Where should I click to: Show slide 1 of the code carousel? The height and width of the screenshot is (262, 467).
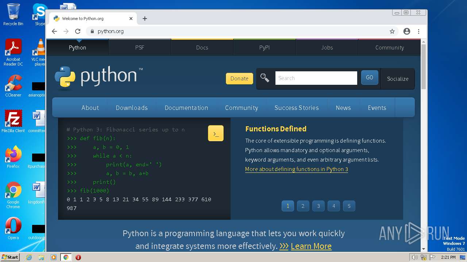287,206
